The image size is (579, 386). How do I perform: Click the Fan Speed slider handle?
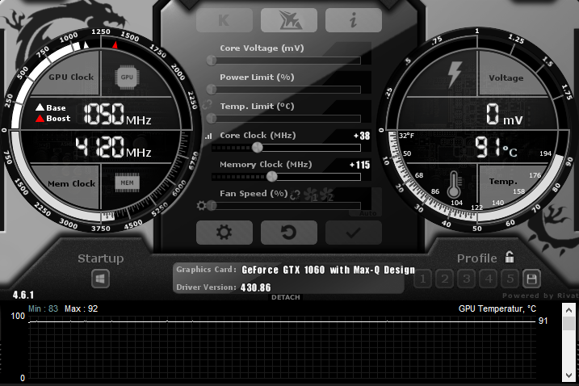212,206
